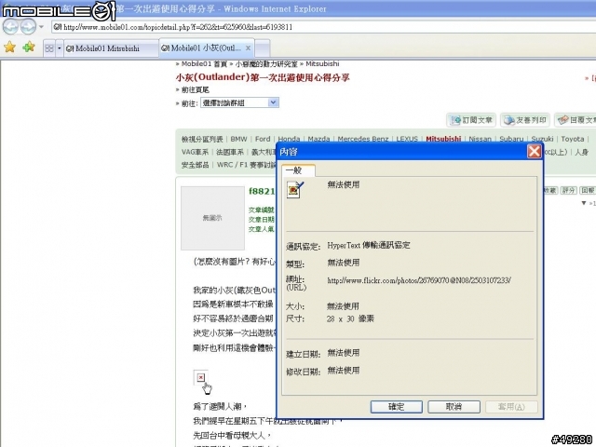596x447 pixels.
Task: Click the broken image red-X icon
Action: point(201,377)
